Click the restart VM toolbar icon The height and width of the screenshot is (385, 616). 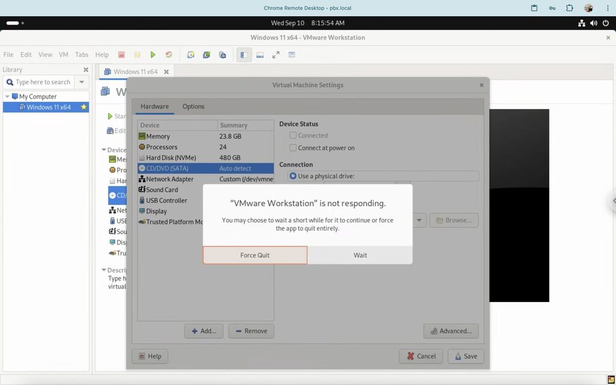[169, 55]
